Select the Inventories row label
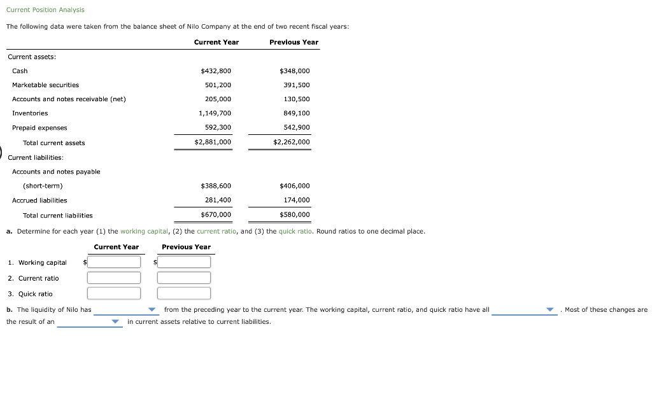 click(31, 113)
